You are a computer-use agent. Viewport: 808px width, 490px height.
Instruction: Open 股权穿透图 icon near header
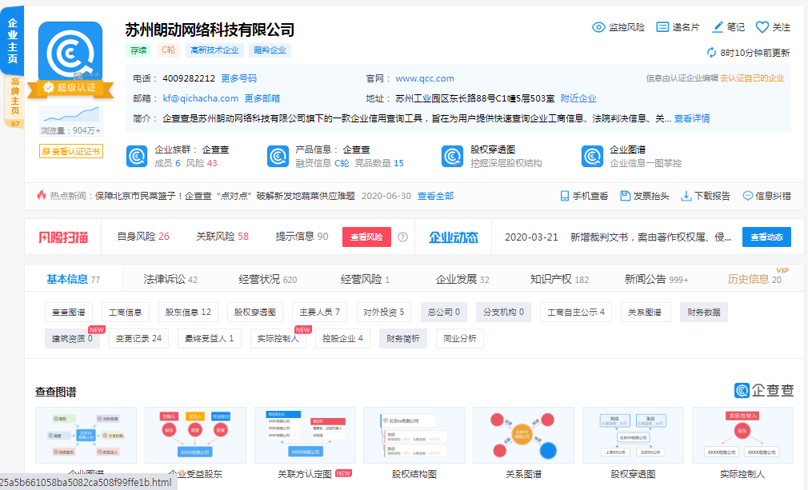453,157
